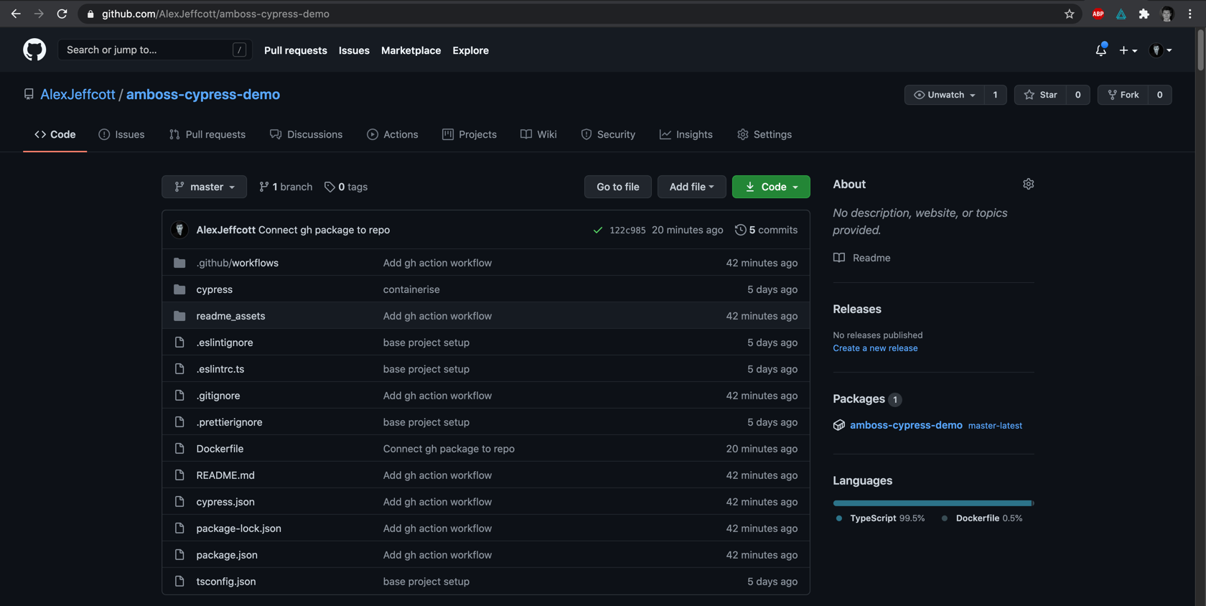This screenshot has width=1206, height=606.
Task: Expand the Add file dropdown
Action: coord(691,187)
